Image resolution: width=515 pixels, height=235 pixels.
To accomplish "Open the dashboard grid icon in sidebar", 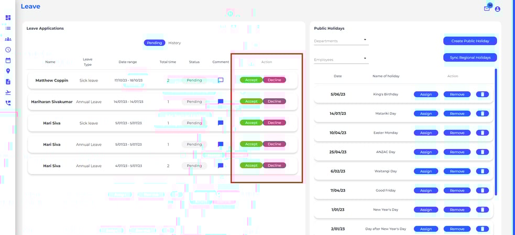I will click(8, 18).
